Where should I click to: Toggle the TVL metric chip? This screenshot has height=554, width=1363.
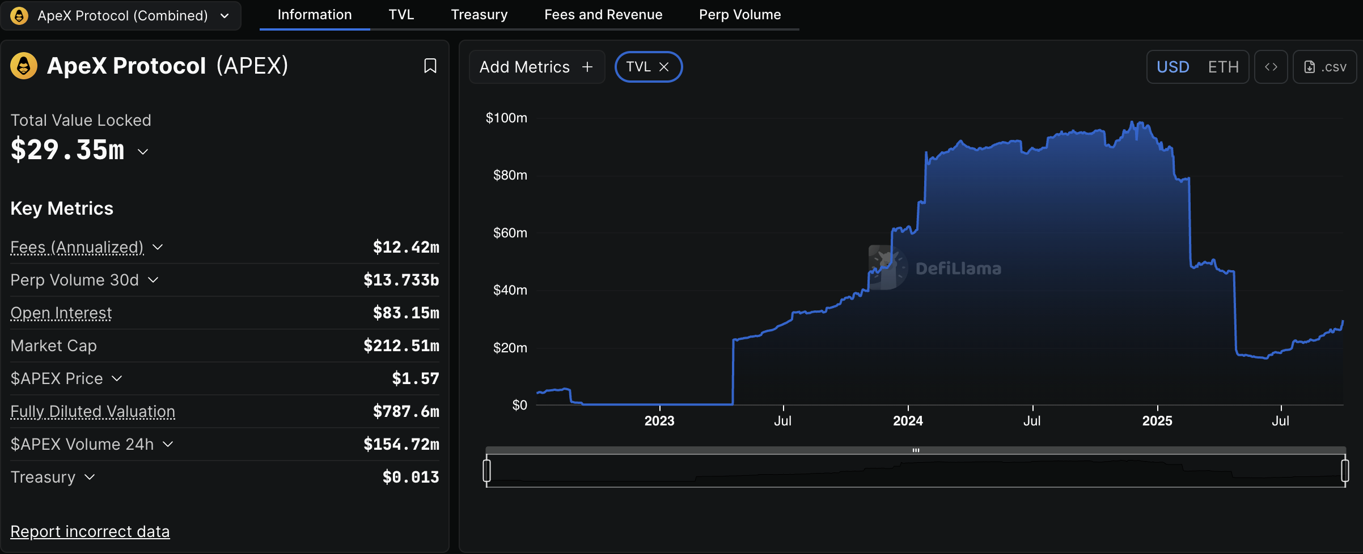649,67
